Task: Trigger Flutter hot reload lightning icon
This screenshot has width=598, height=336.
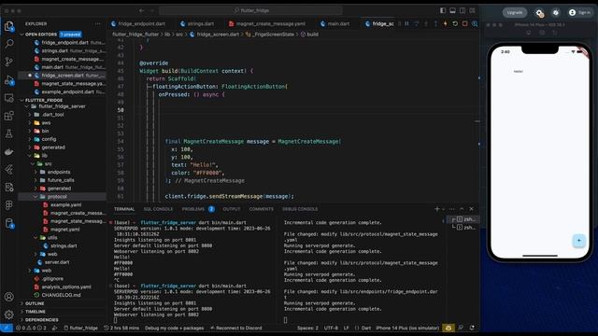Action: (x=445, y=23)
